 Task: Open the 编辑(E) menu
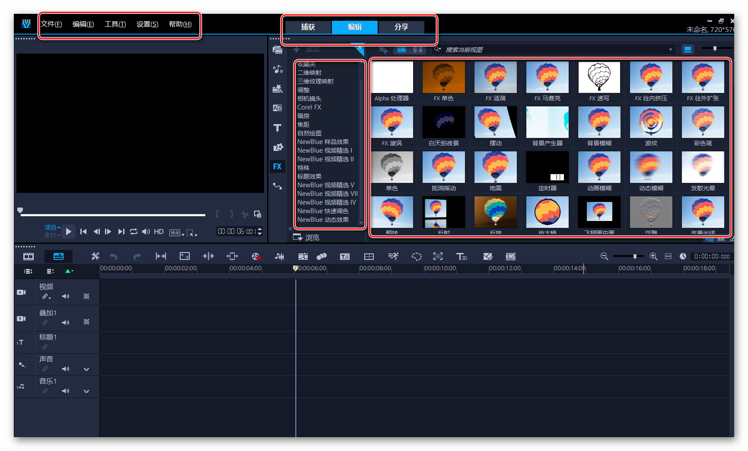pos(83,24)
